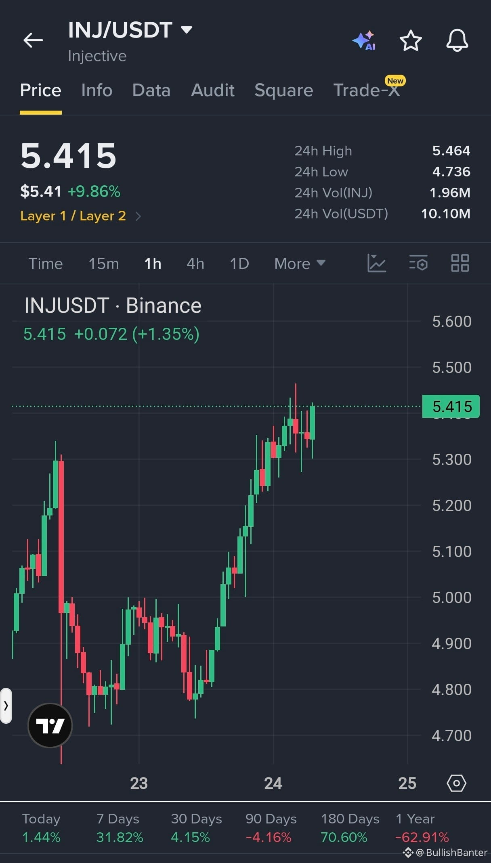The height and width of the screenshot is (863, 491).
Task: Tap the +9.86% change value
Action: pos(94,191)
